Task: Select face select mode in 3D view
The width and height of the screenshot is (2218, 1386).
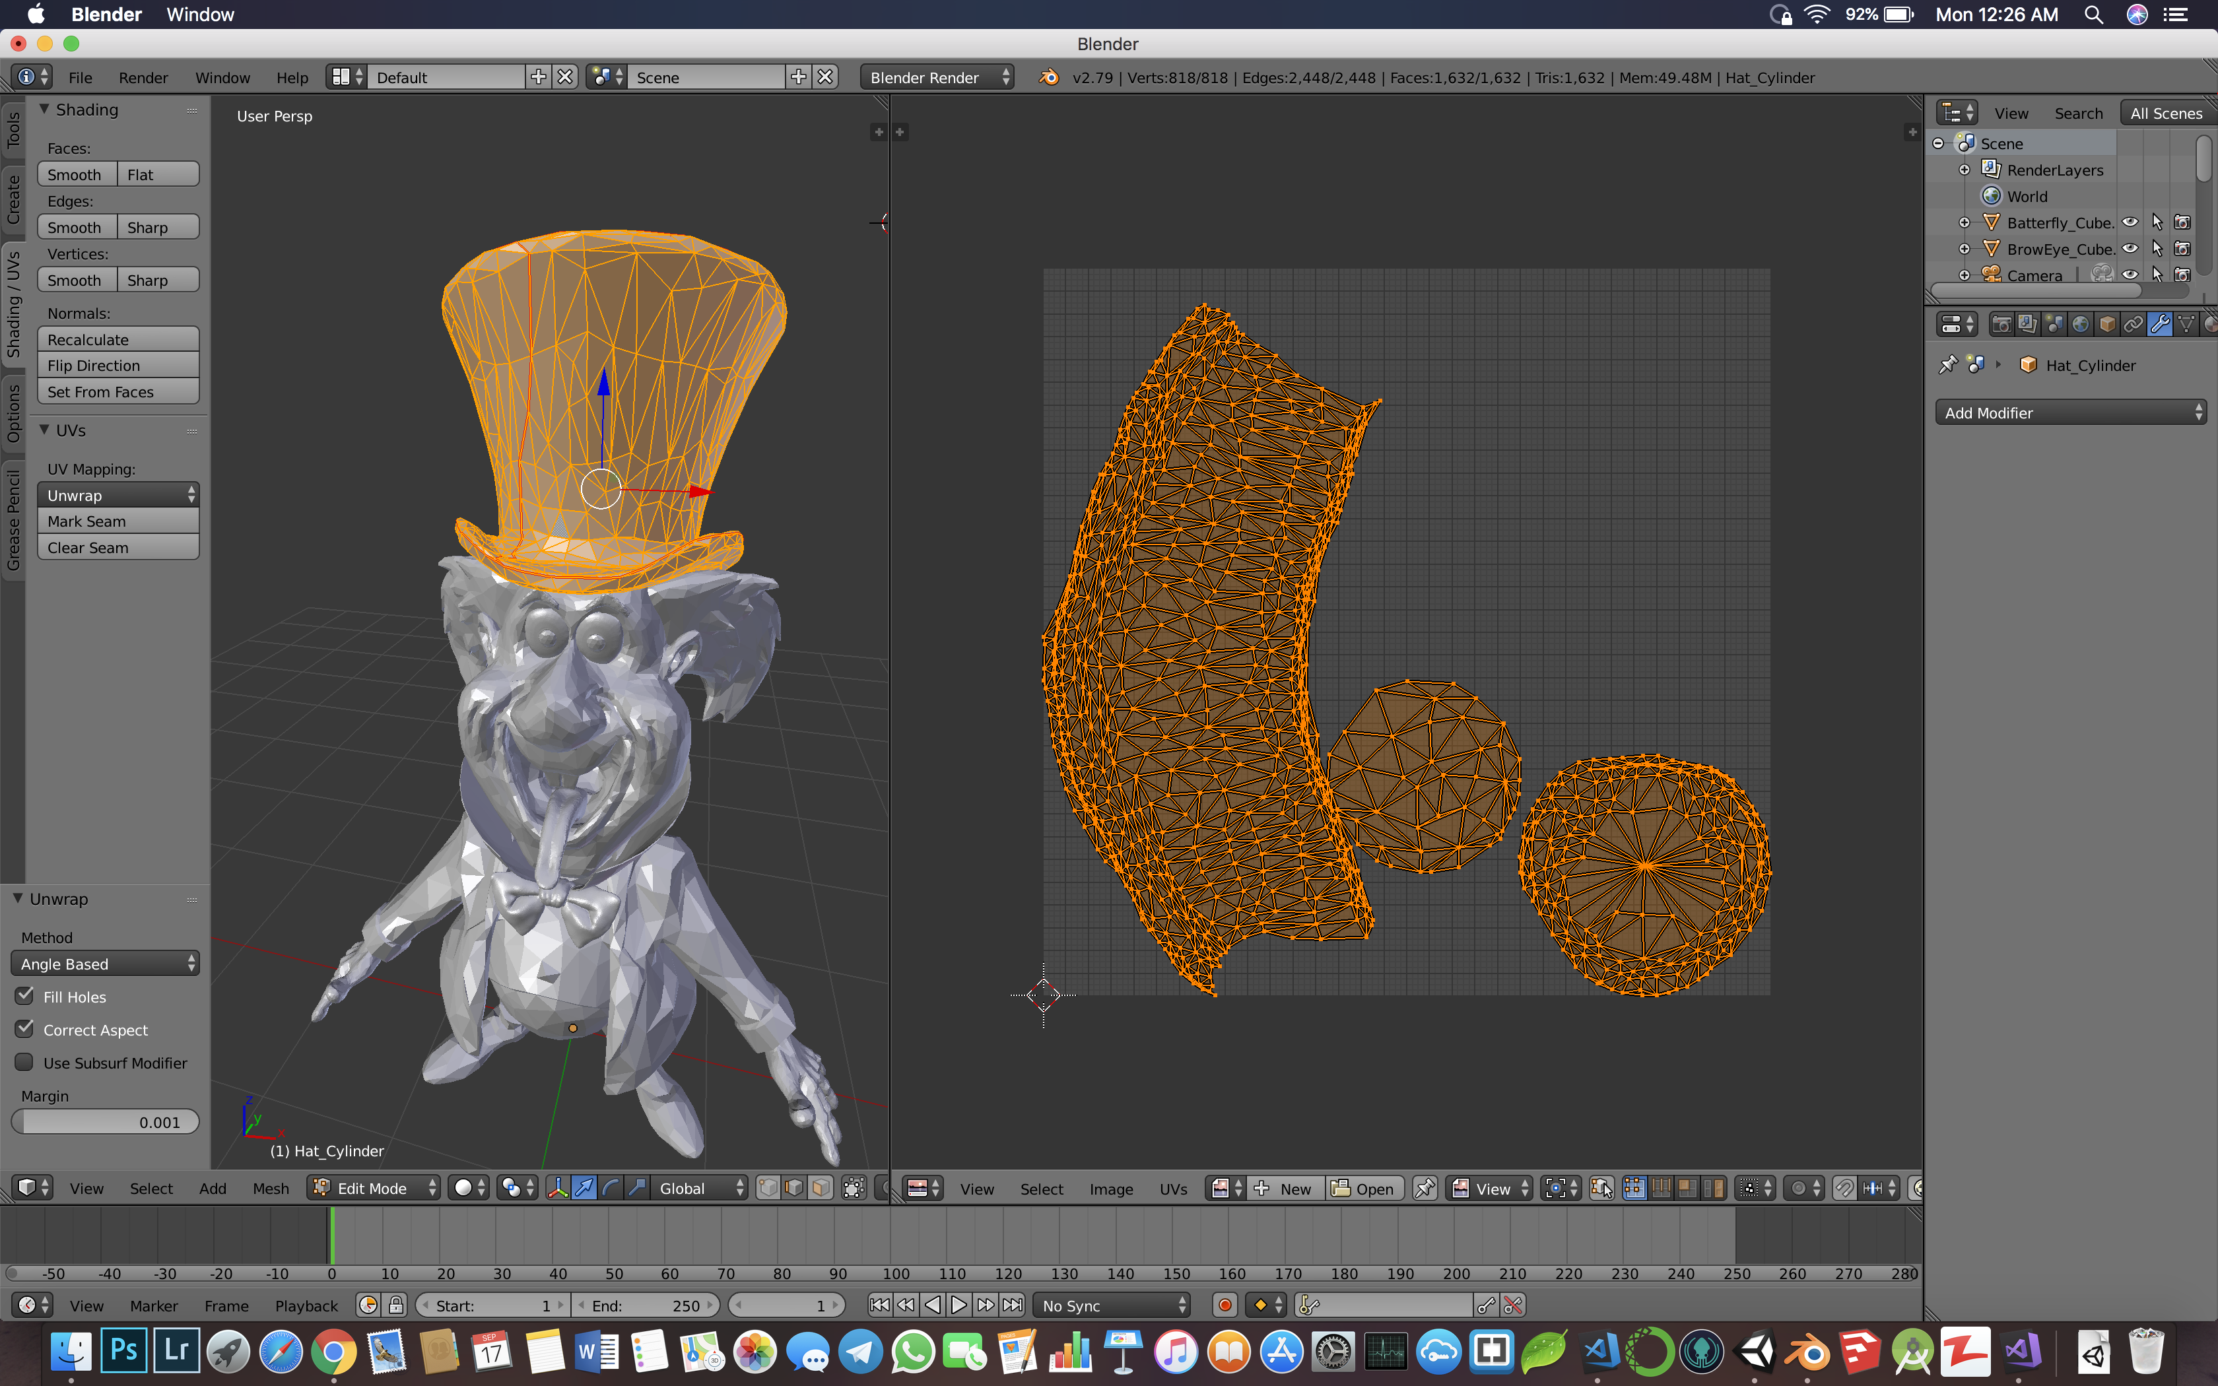Action: click(821, 1188)
